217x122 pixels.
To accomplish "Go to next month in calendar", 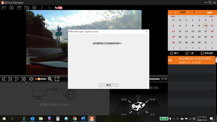I will point(175,12).
